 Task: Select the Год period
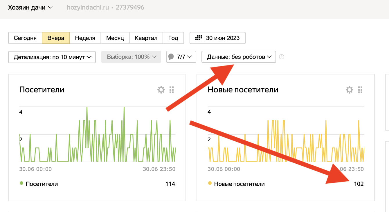tap(173, 38)
